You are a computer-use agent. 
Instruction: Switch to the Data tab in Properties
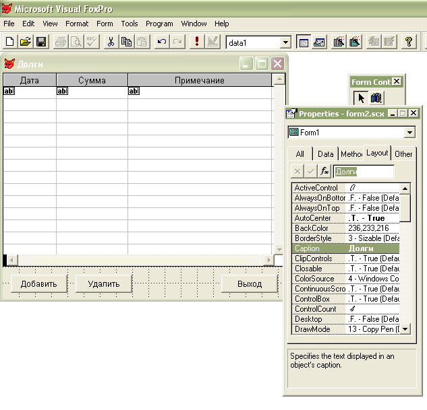[x=325, y=153]
